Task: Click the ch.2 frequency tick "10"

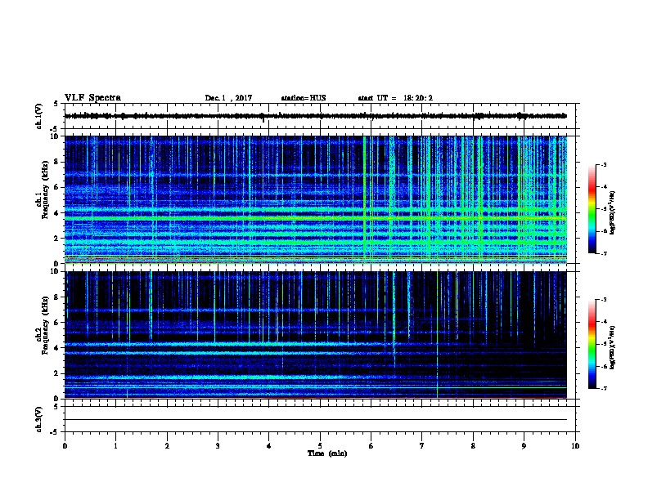Action: [x=56, y=272]
